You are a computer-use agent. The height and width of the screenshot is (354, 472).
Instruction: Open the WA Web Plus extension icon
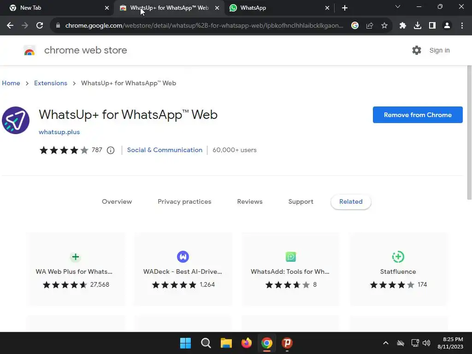click(76, 257)
